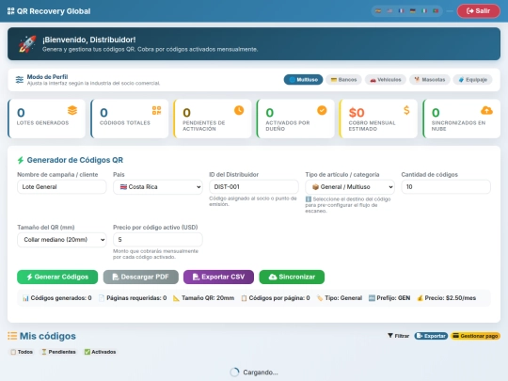Click the Descargar PDF button
Viewport: 508px width, 381px height.
(141, 277)
